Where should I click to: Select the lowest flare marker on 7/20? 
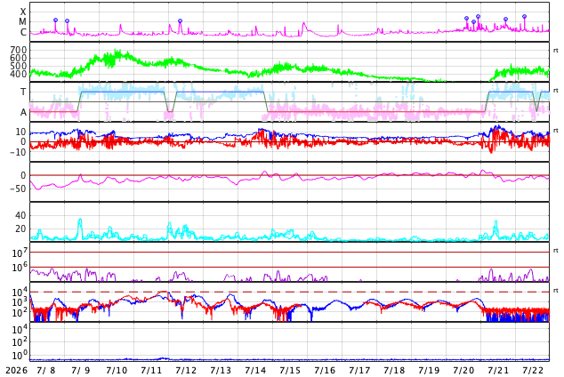(473, 21)
